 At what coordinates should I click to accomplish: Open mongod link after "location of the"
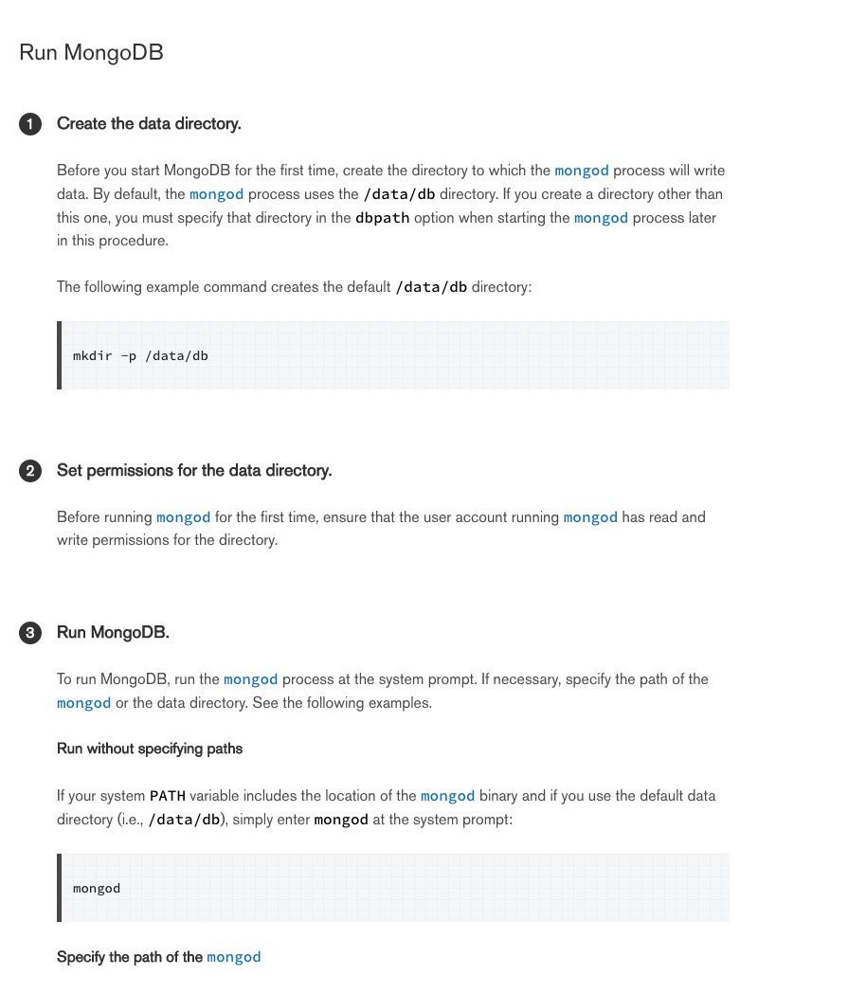tap(447, 796)
